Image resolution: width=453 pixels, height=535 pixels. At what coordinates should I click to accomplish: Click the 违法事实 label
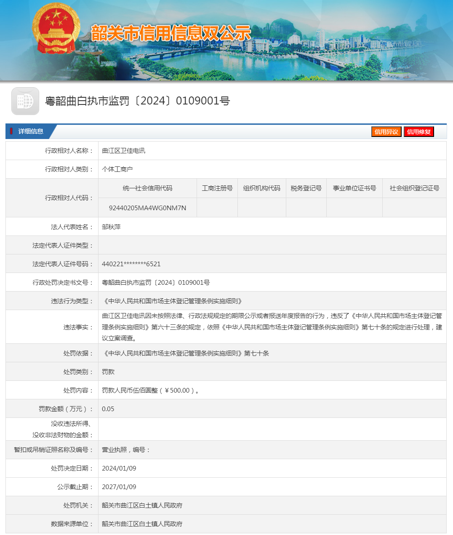[x=78, y=327]
